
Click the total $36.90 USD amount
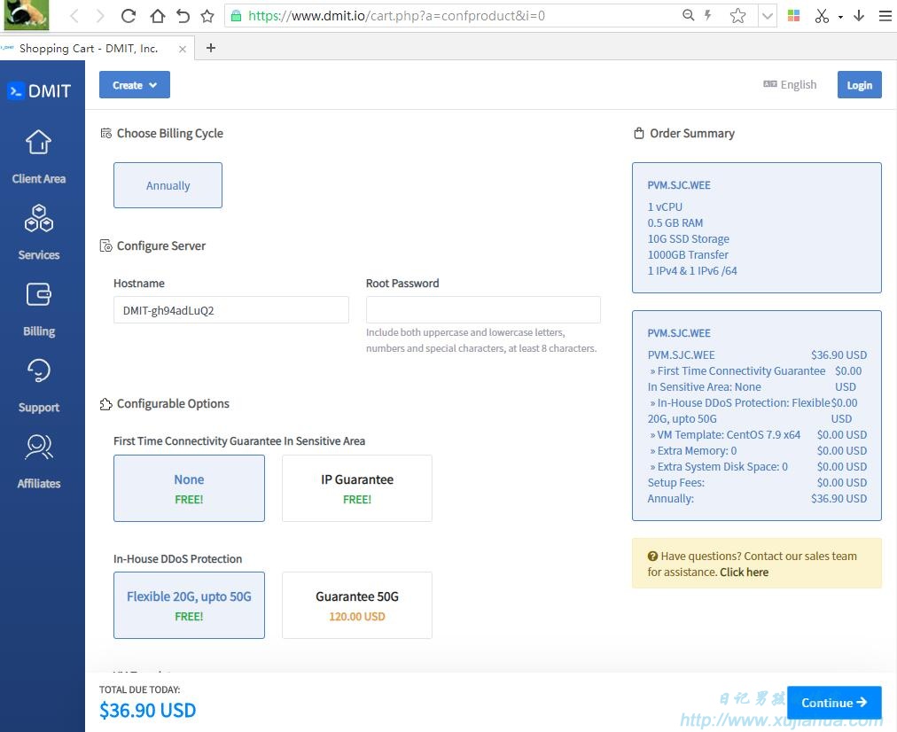(148, 710)
